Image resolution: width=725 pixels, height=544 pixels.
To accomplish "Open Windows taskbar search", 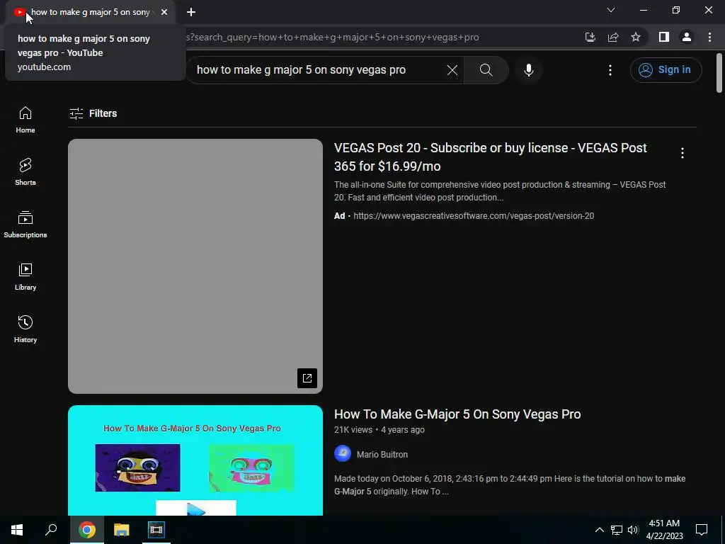I will (51, 530).
